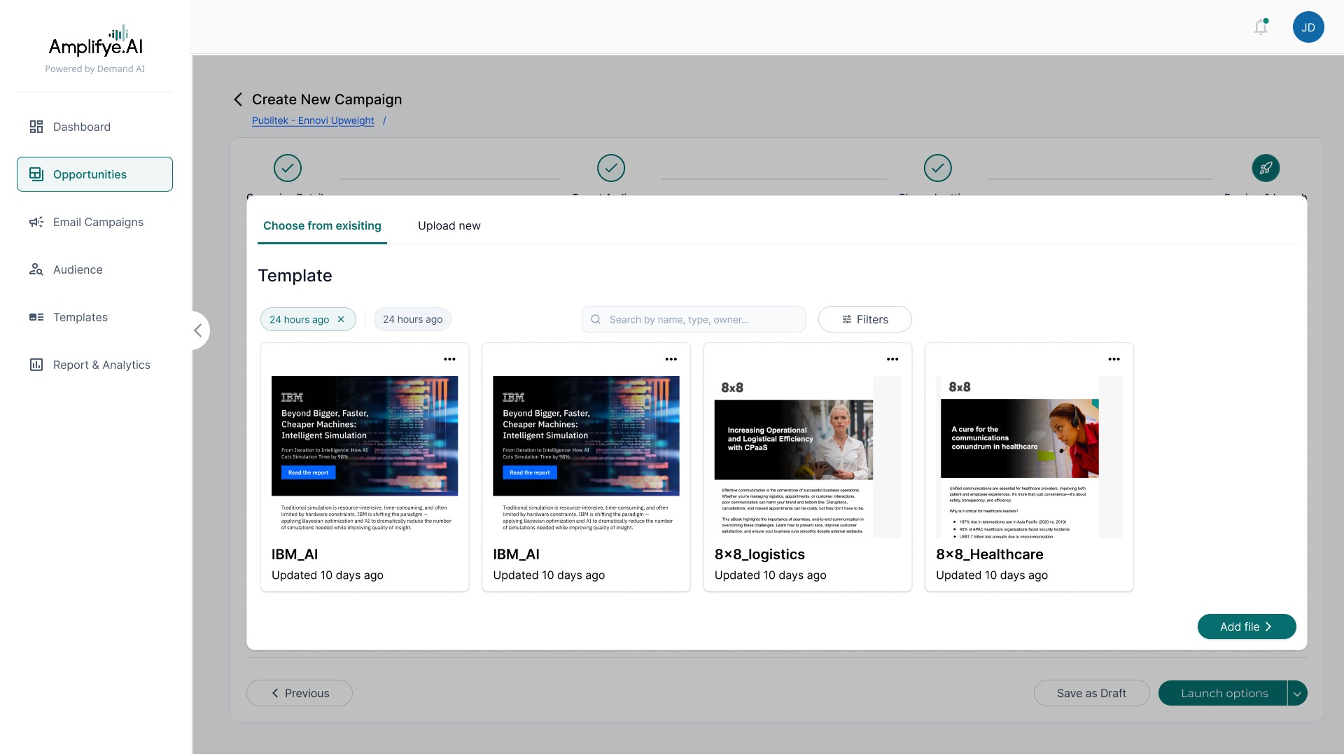Select the first IBM_AI template thumbnail
This screenshot has width=1344, height=756.
coord(365,455)
